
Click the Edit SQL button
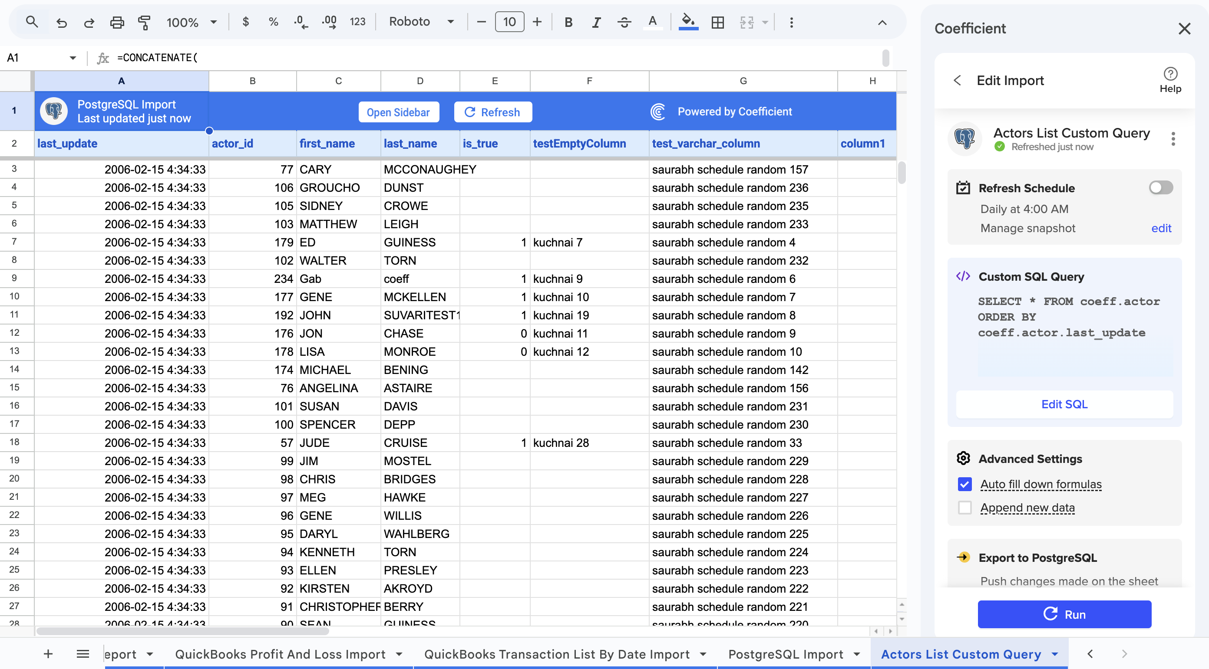1064,403
